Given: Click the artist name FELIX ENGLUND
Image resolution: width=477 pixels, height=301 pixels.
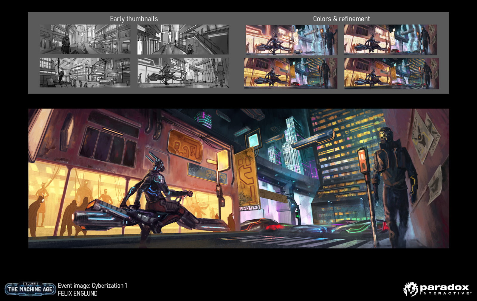Looking at the screenshot, I should point(78,294).
